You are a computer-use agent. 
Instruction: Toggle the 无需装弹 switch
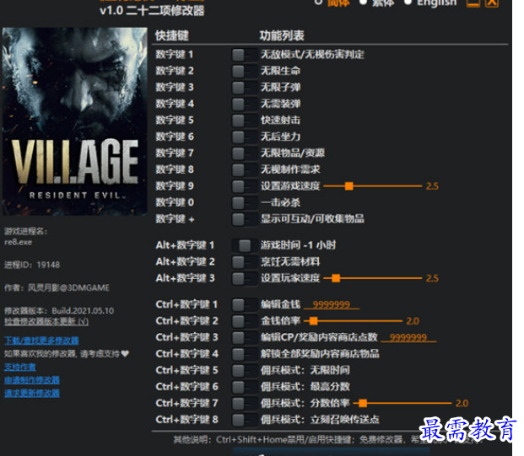click(x=245, y=104)
